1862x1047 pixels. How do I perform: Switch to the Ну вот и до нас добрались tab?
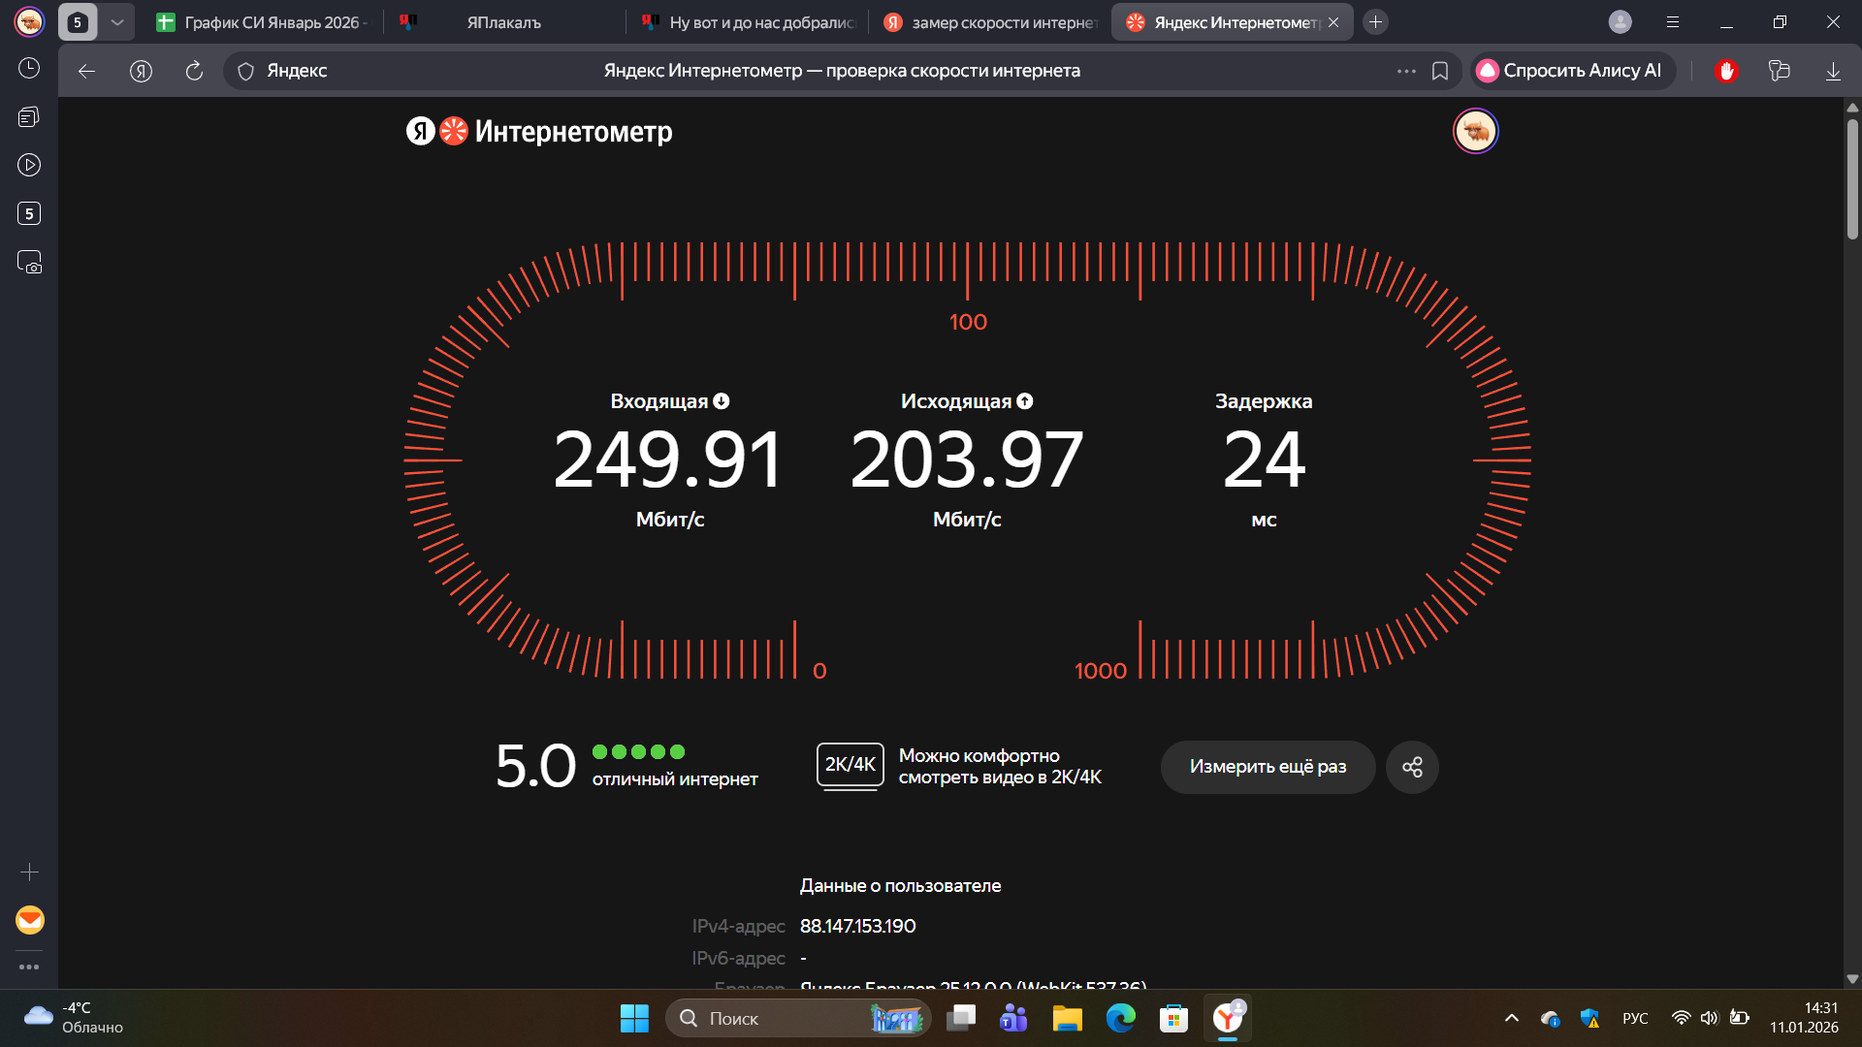pos(748,22)
